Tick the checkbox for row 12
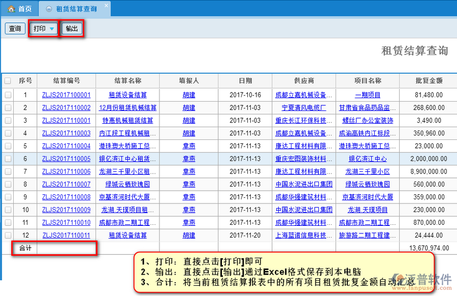Image resolution: width=457 pixels, height=296 pixels. (x=8, y=235)
